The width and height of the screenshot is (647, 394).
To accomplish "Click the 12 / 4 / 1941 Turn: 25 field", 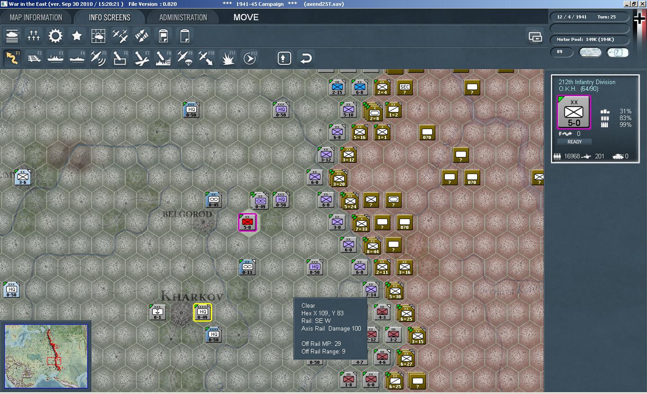I will pyautogui.click(x=589, y=17).
